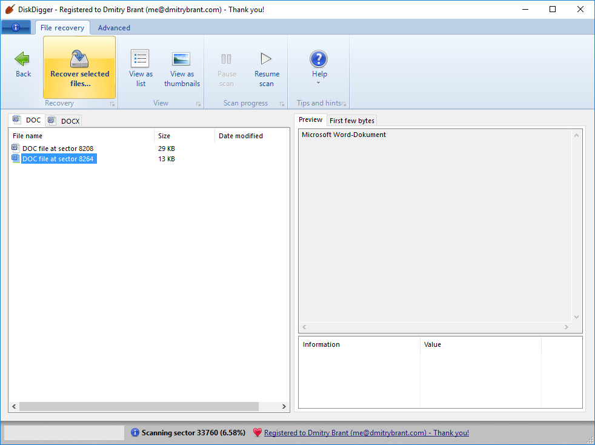This screenshot has width=595, height=445.
Task: Close the DiskDigger window
Action: pos(580,9)
